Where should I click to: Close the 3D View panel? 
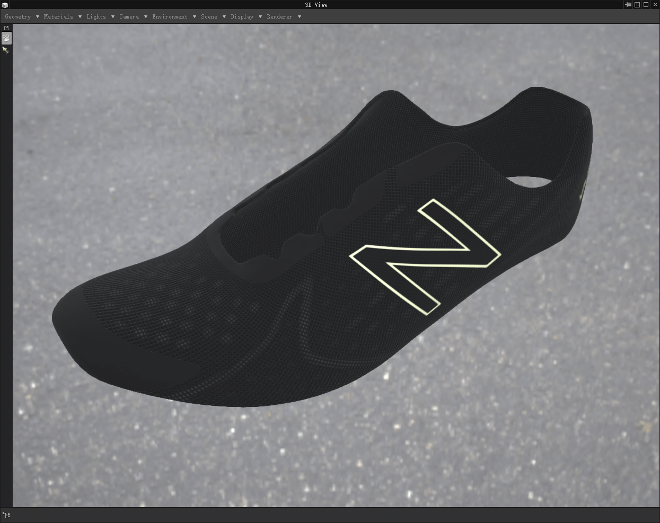pos(655,5)
